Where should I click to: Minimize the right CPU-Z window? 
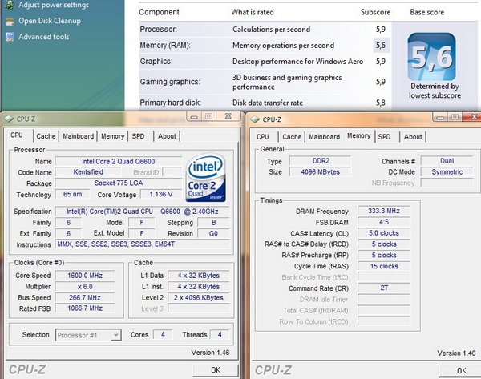440,117
